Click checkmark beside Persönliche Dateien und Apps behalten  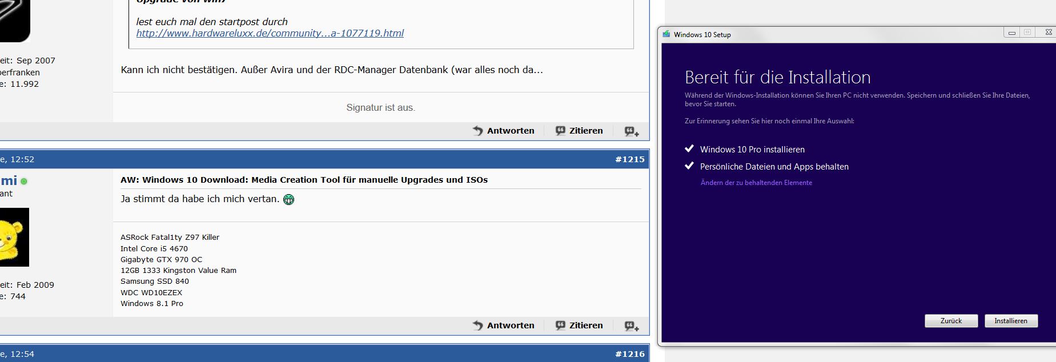[x=689, y=166]
